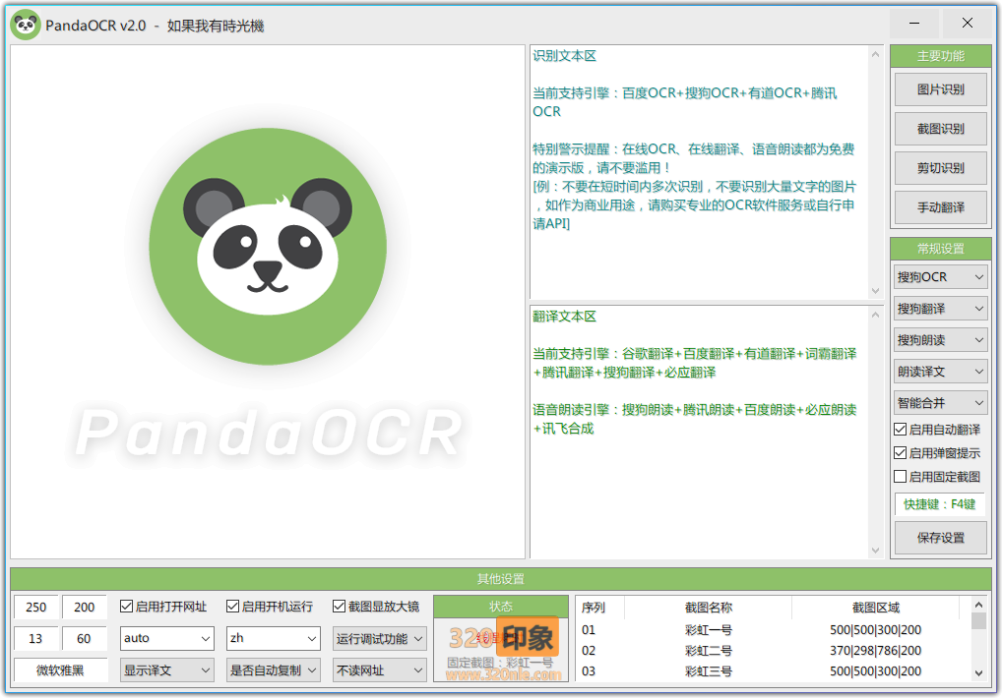Click the 其他设置 section header
Viewport: 1002px width, 698px height.
(500, 579)
